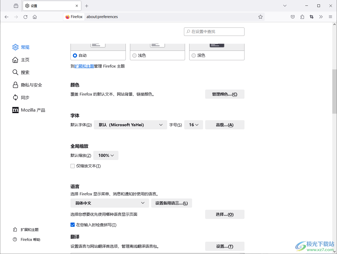Click the Mozilla m logo icon
Screen dimensions: 337x254
click(15, 110)
